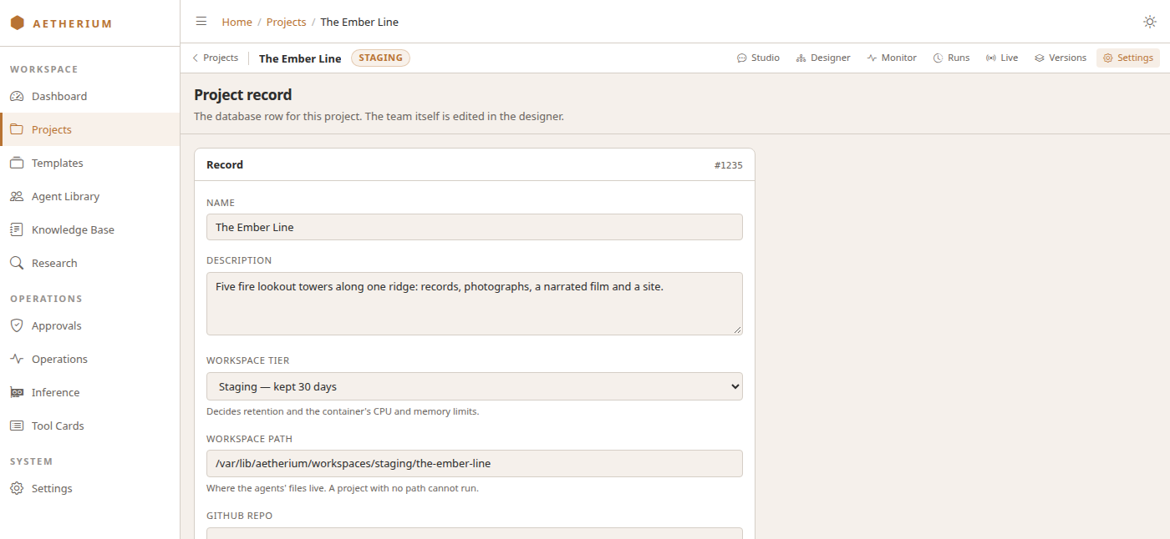
Task: Open the Workspace Tier dropdown
Action: [475, 386]
